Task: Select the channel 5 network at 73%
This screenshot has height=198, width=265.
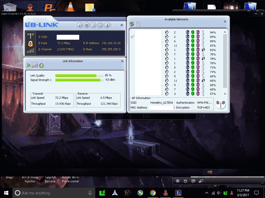Action: (x=176, y=68)
